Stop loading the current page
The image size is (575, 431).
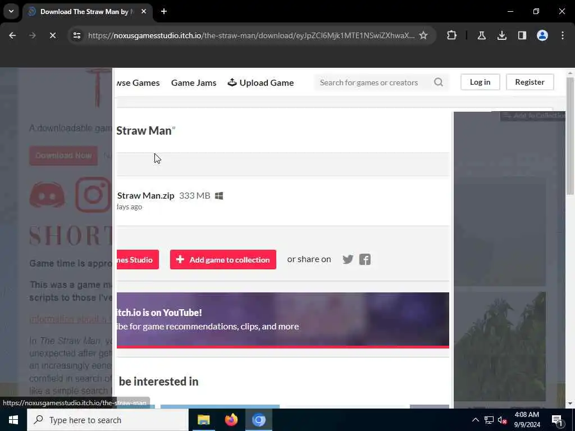tap(52, 35)
